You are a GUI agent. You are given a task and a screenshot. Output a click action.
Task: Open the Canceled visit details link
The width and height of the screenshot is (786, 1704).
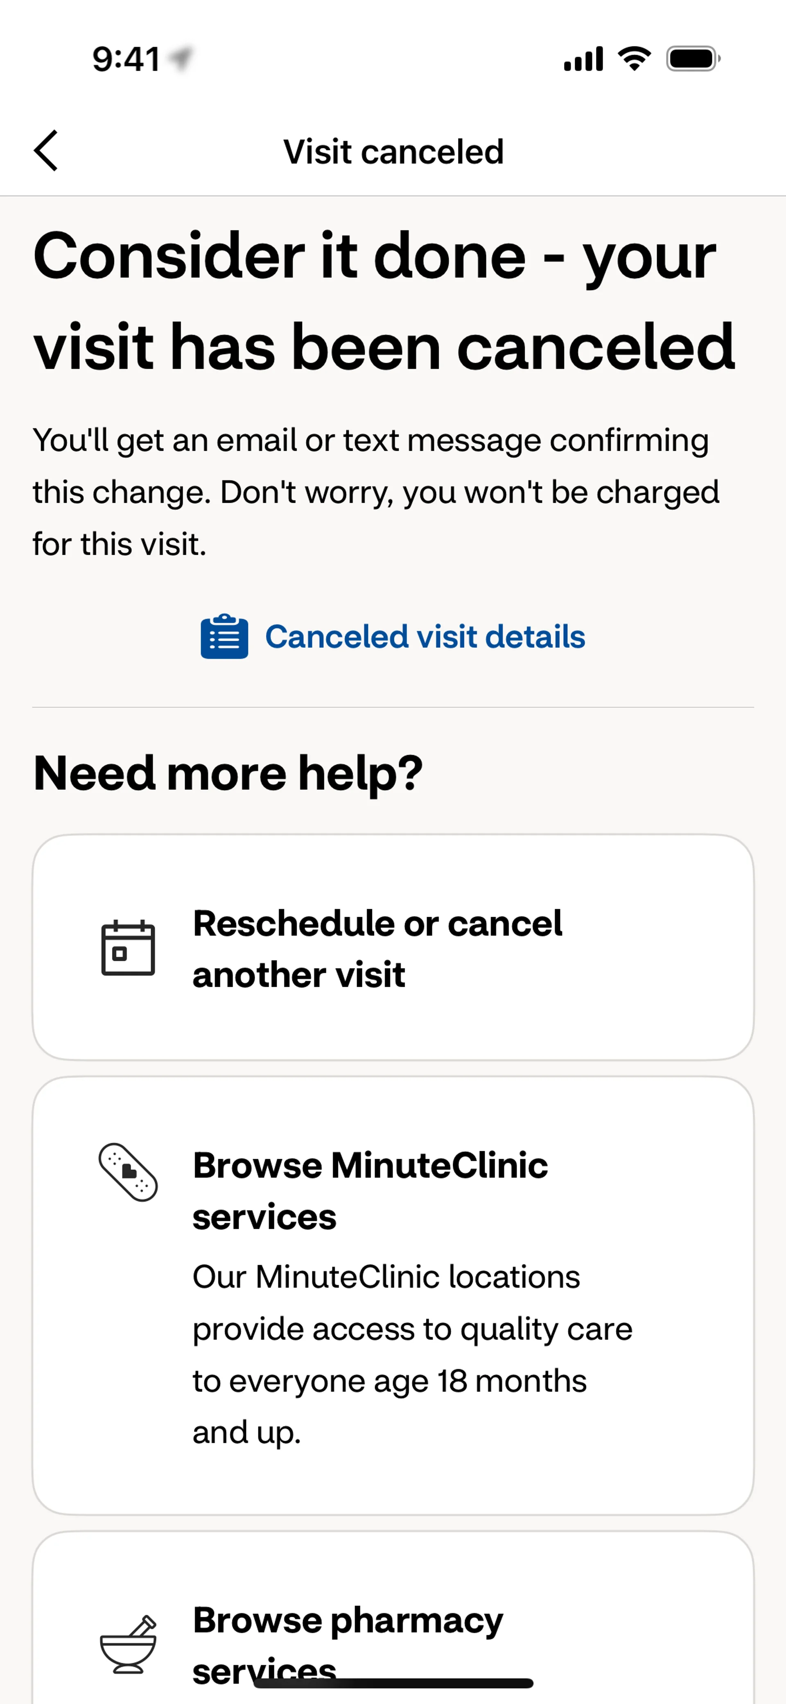tap(425, 636)
